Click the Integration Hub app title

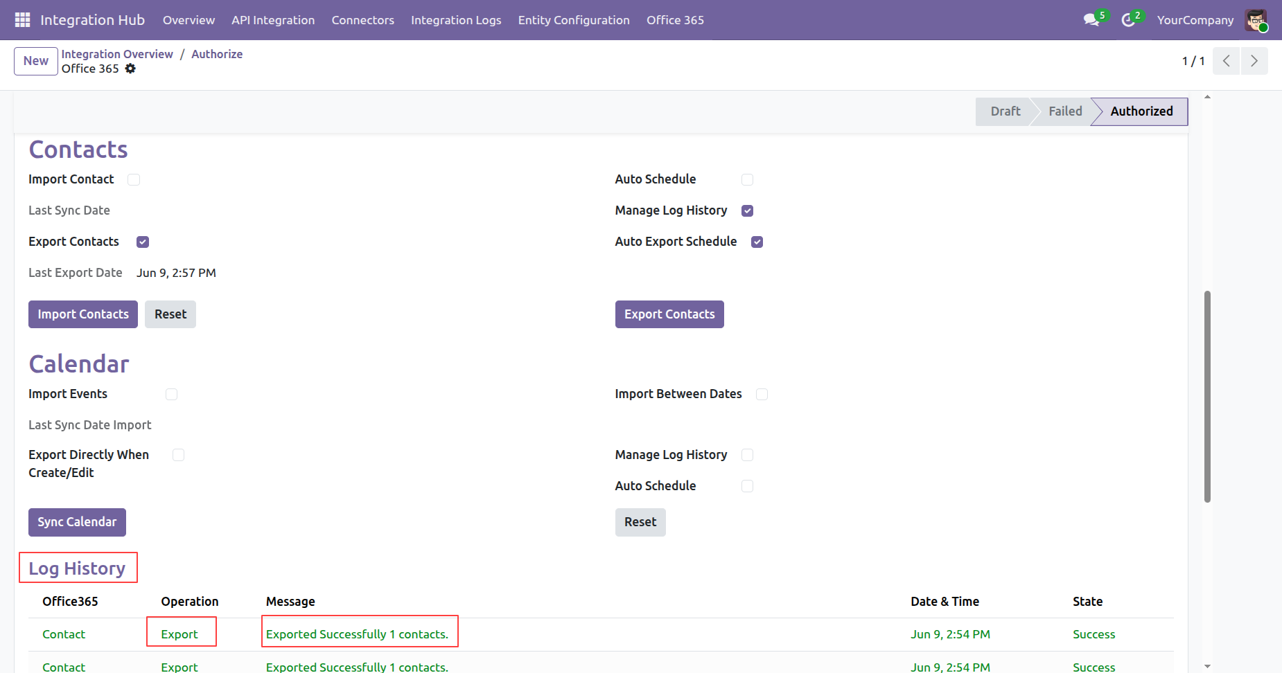[x=92, y=20]
